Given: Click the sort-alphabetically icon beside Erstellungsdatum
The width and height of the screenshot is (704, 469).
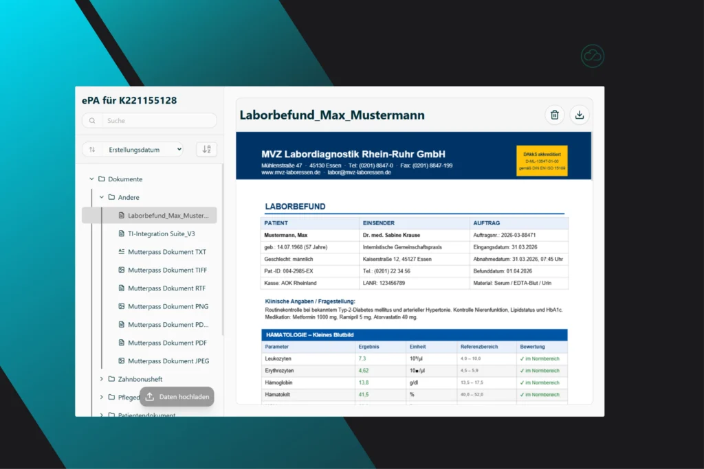Looking at the screenshot, I should click(x=206, y=149).
